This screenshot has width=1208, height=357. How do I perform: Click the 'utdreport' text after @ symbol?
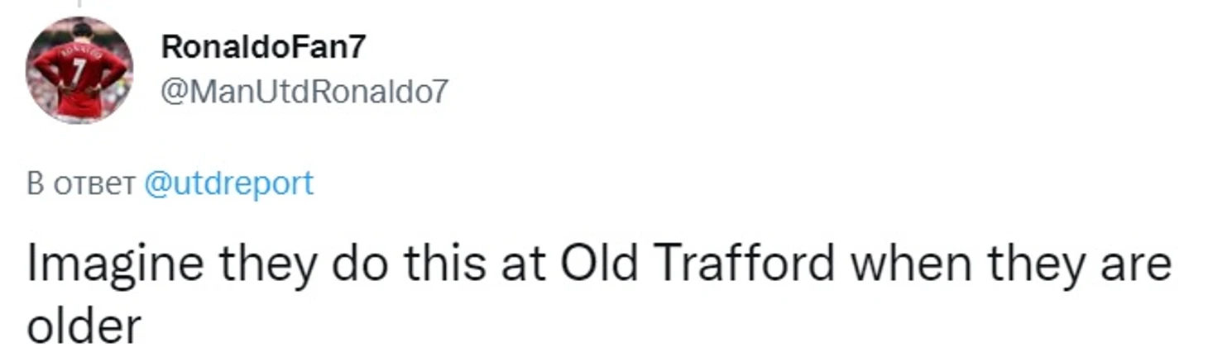(238, 183)
